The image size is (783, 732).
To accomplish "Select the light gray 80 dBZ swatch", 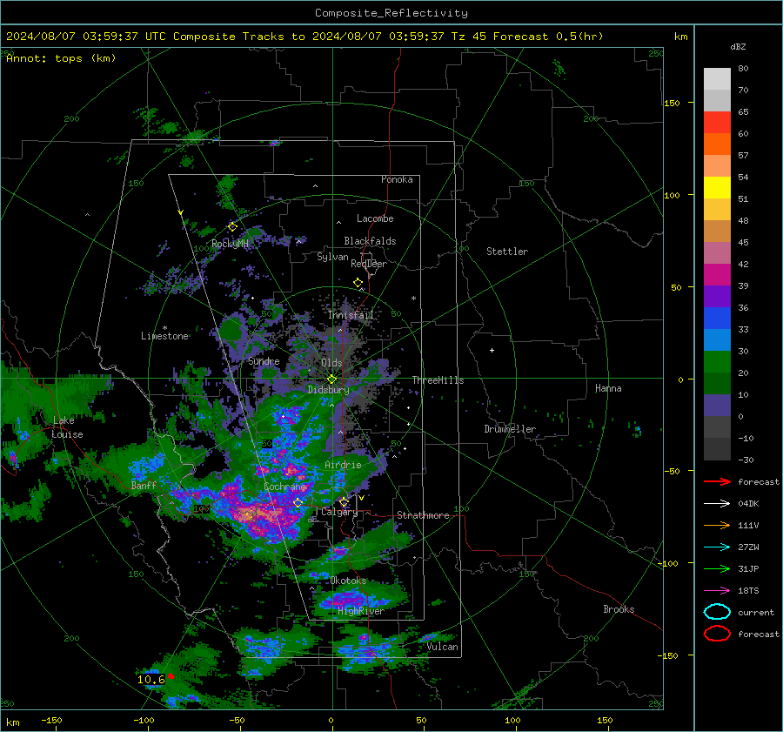I will (x=717, y=79).
